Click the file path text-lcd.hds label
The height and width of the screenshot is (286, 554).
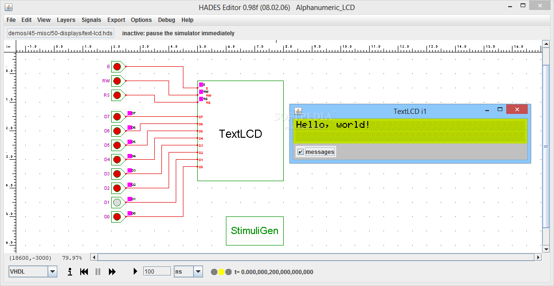click(61, 33)
